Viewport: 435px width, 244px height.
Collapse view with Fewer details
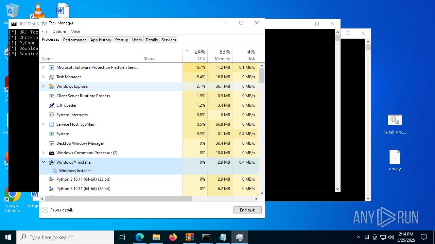coord(58,210)
